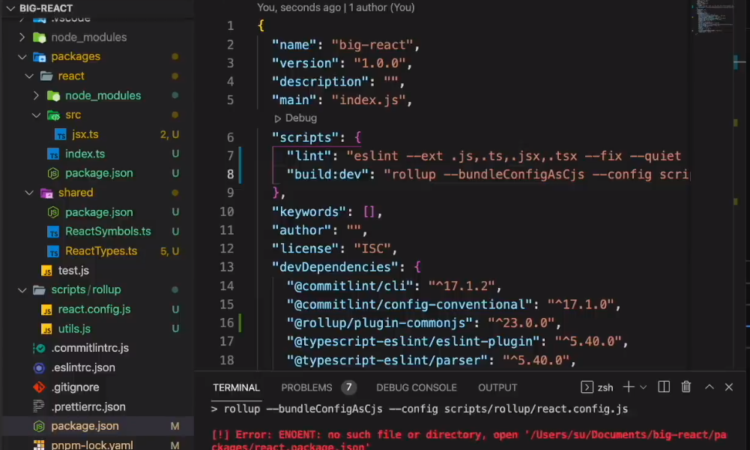Open .commitlintrc.js in the explorer
The image size is (750, 450).
coord(90,348)
